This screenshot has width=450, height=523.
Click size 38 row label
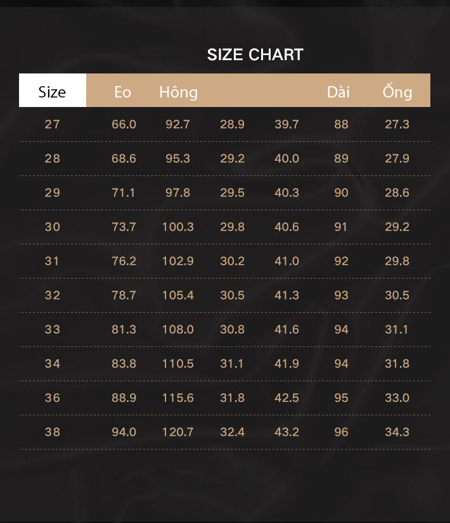tap(53, 432)
